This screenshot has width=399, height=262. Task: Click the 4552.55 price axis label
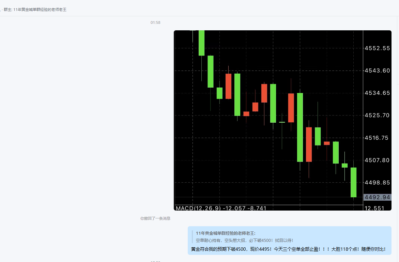pyautogui.click(x=377, y=48)
